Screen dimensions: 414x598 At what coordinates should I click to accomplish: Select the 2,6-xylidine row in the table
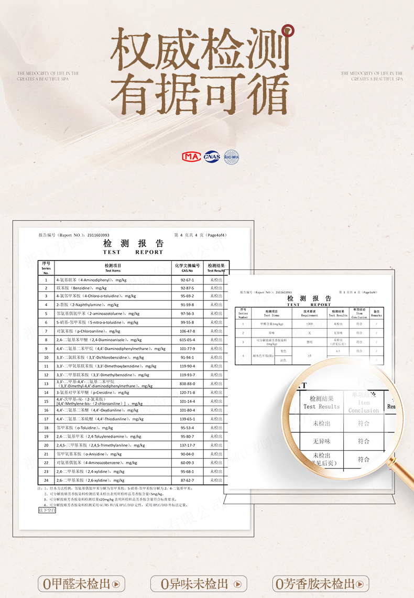point(134,480)
